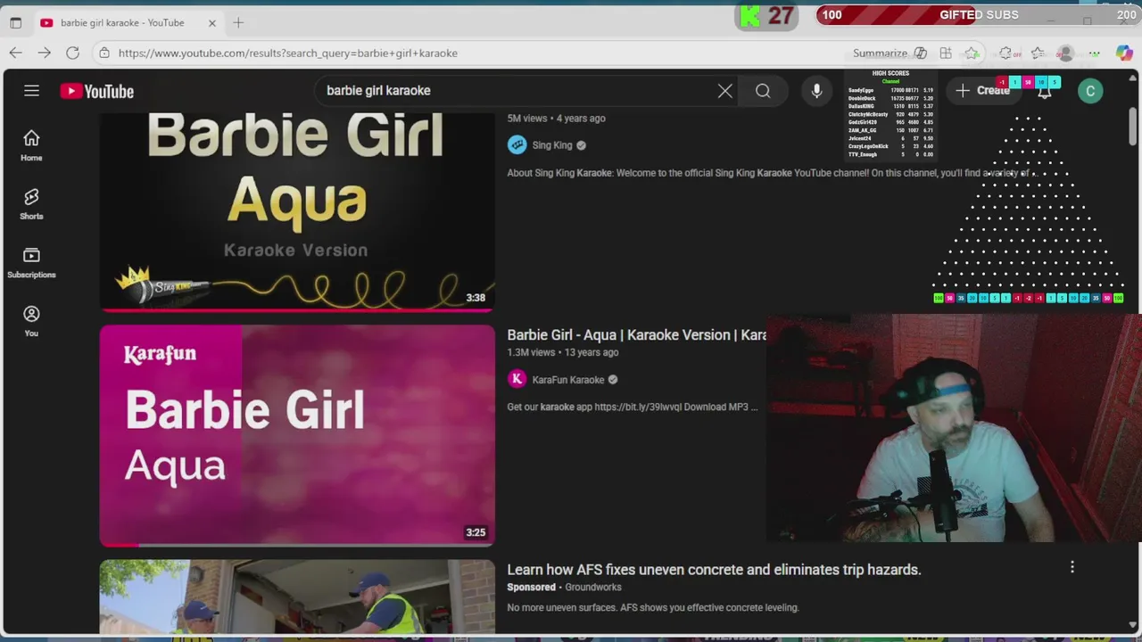Open the Copilot sidebar icon
The width and height of the screenshot is (1142, 642).
(x=1124, y=53)
